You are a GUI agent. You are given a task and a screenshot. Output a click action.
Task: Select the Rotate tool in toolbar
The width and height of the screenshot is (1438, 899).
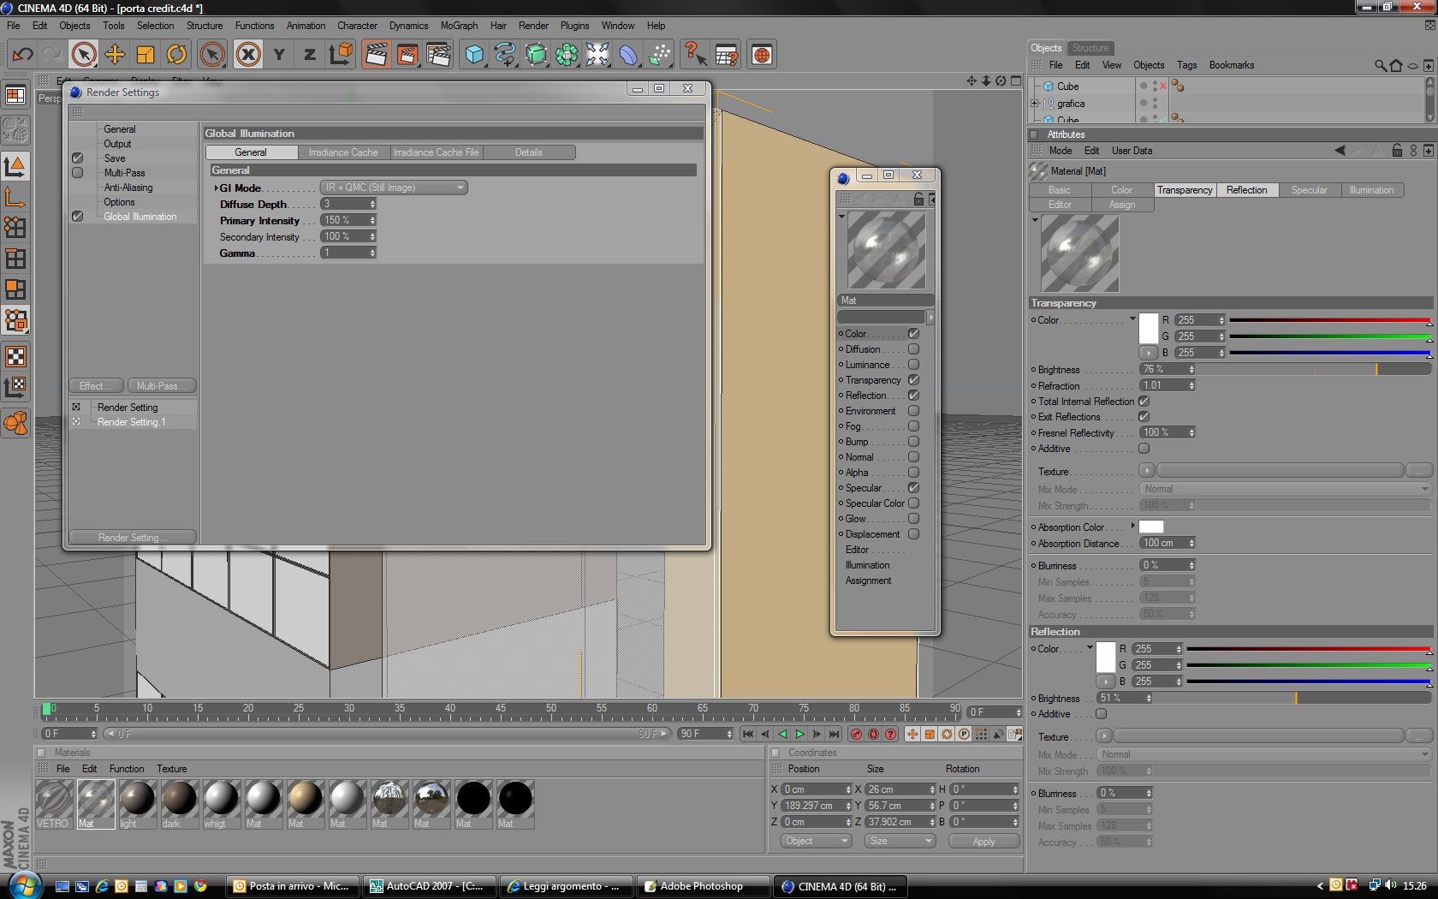click(176, 55)
